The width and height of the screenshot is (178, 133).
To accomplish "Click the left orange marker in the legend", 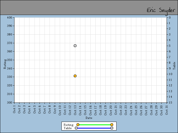I will (x=78, y=125).
